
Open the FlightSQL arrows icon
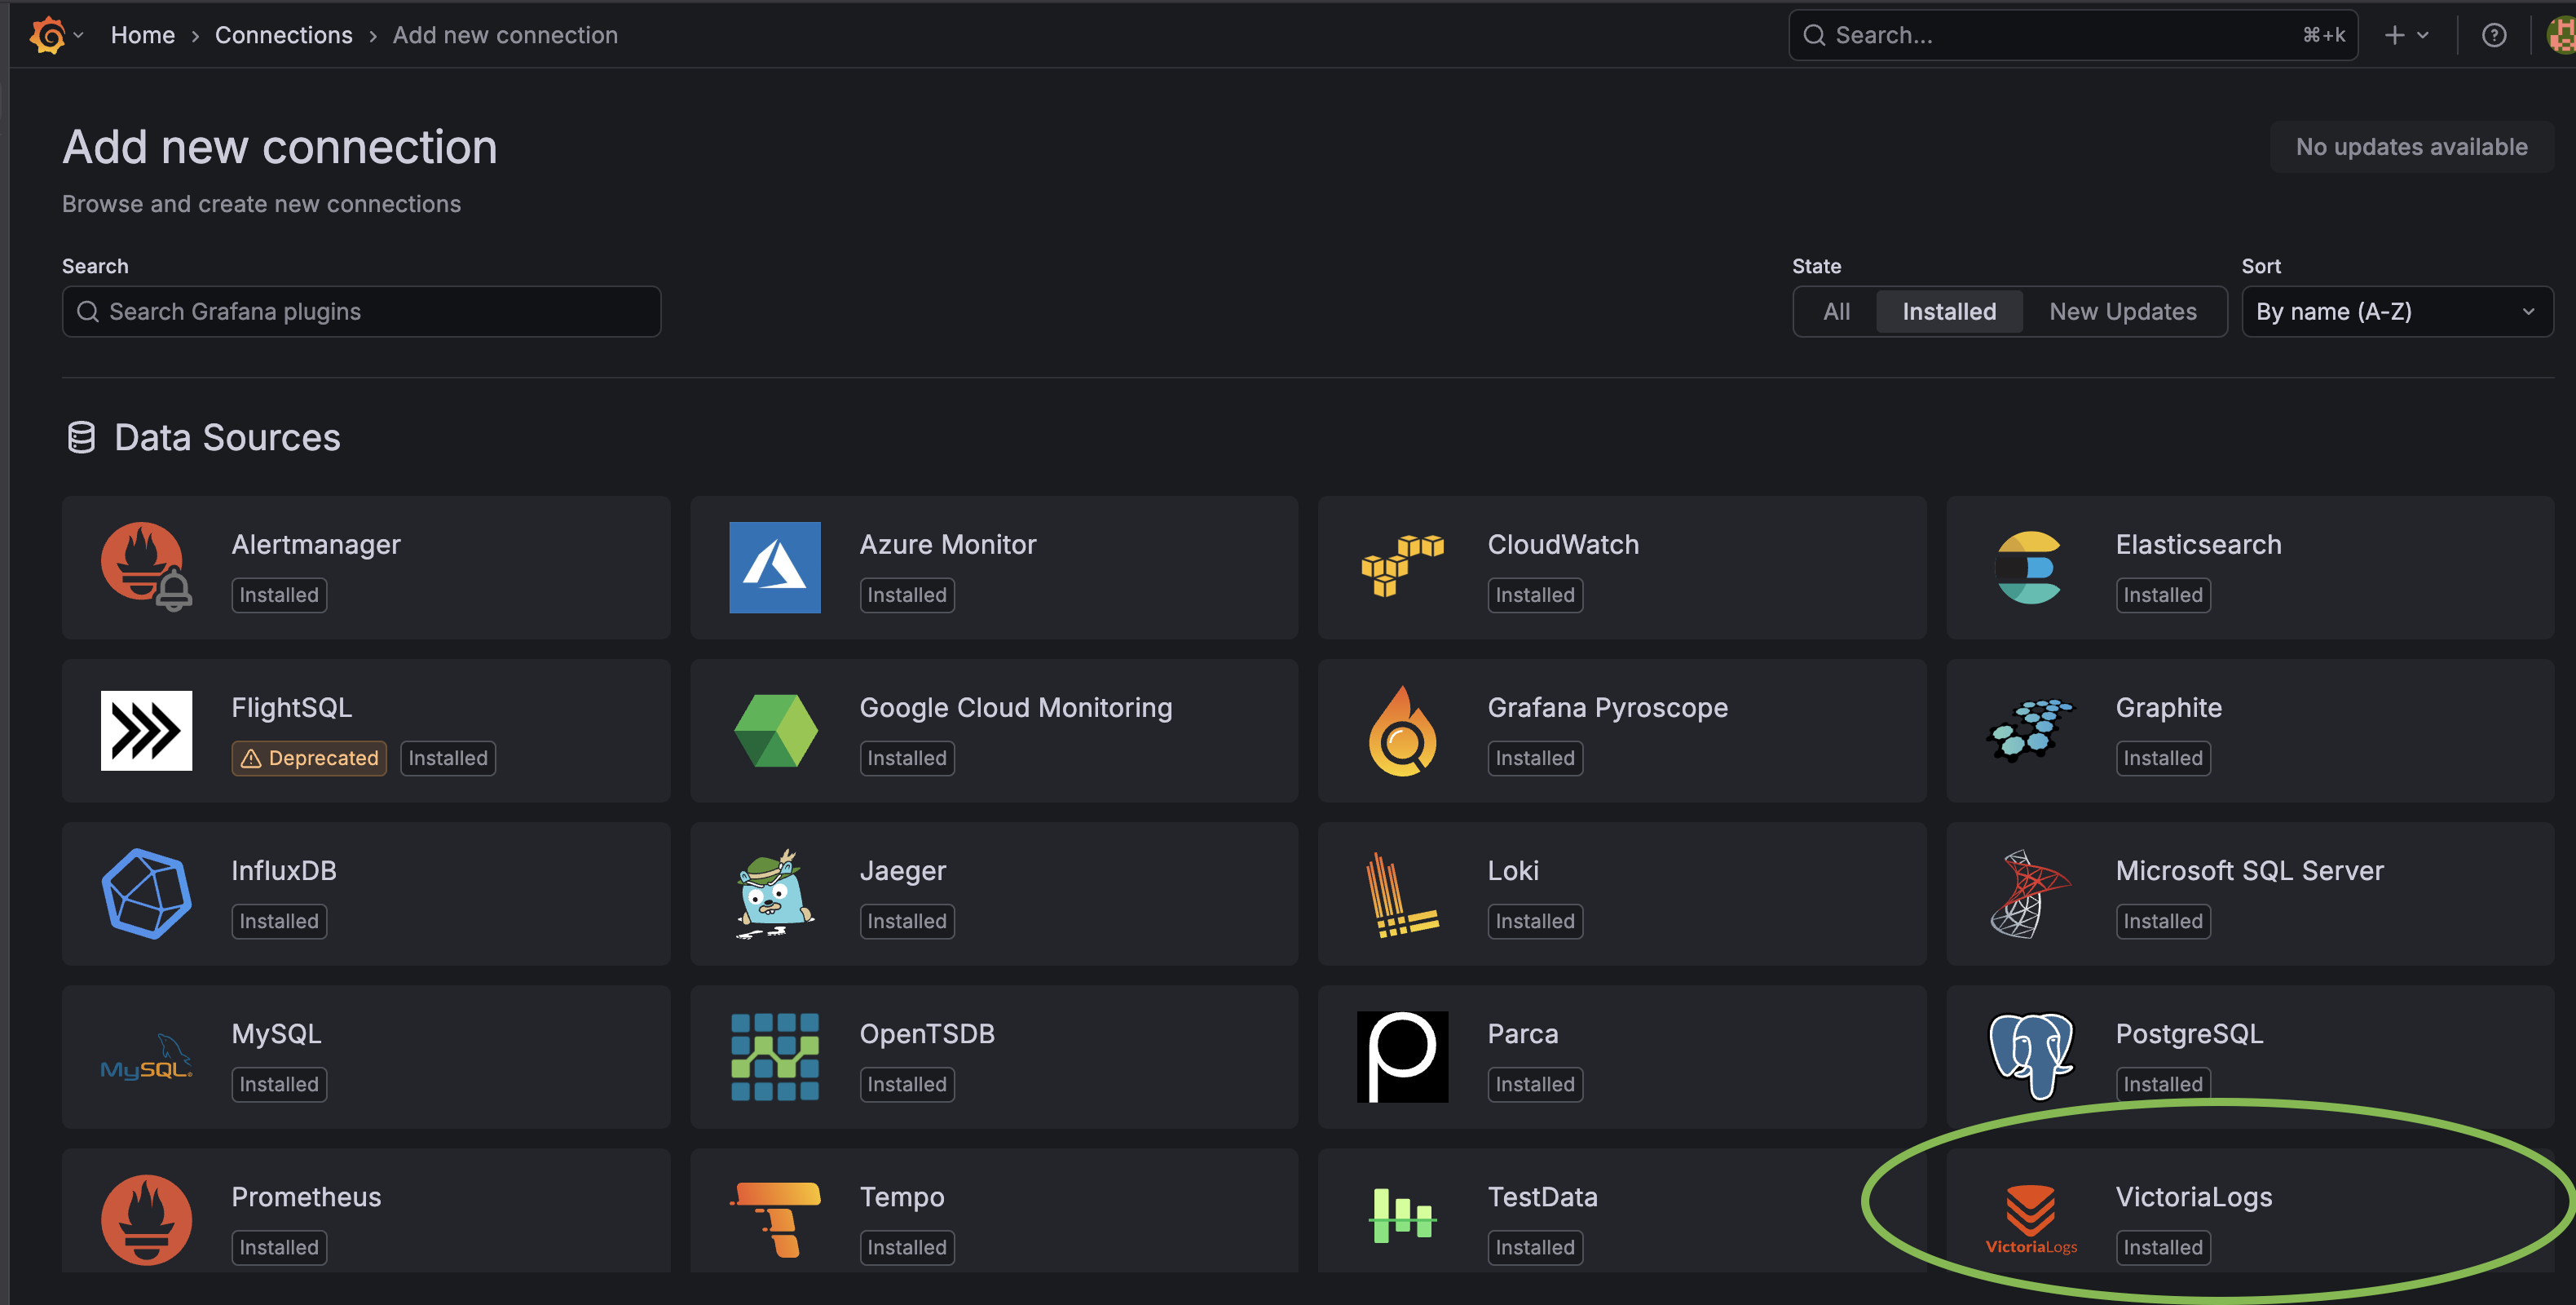coord(146,729)
